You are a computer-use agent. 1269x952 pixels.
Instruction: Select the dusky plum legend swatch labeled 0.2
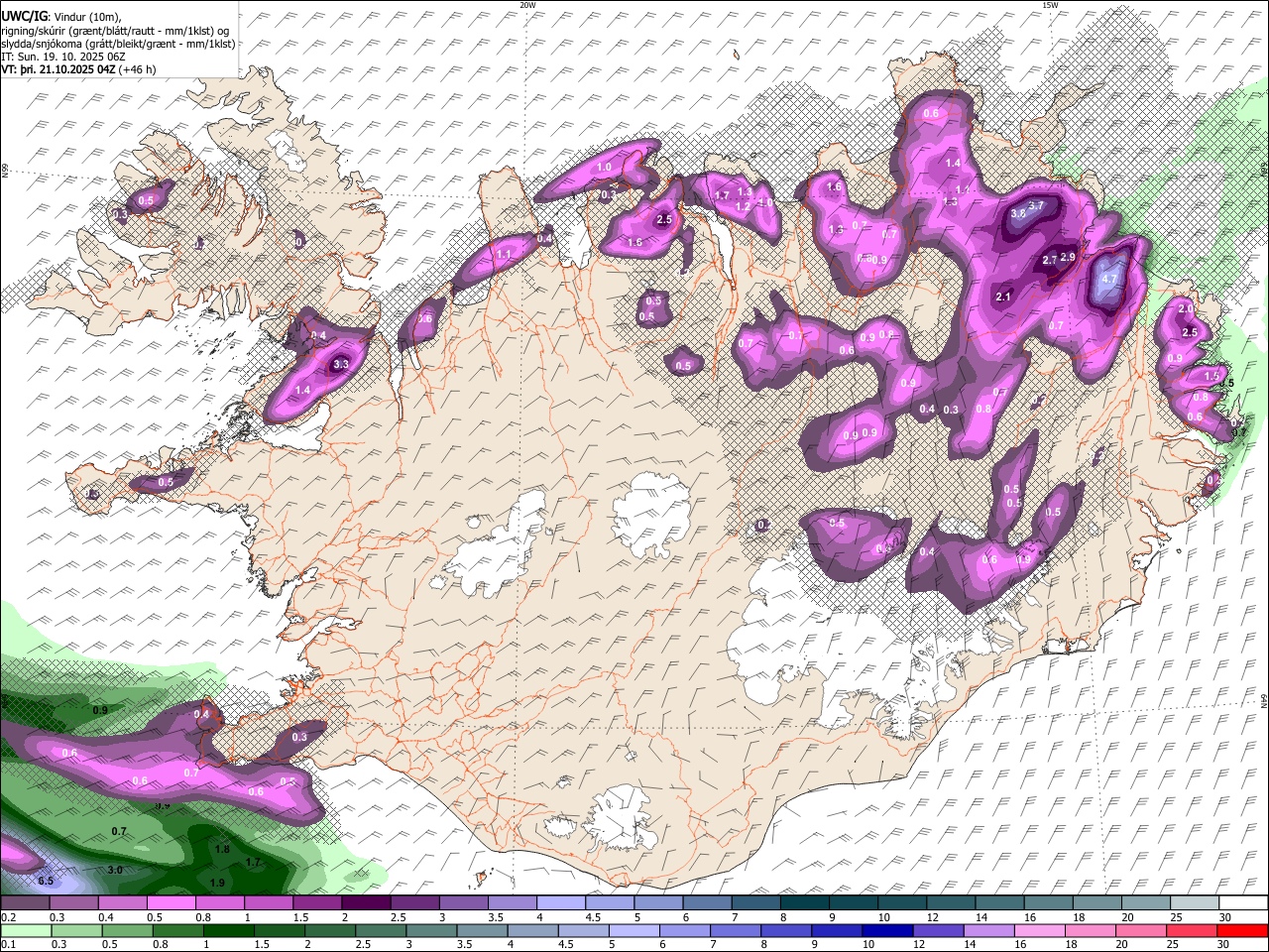pos(24,903)
